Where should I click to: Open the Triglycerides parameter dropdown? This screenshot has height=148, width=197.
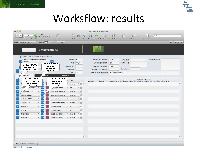[30, 103]
